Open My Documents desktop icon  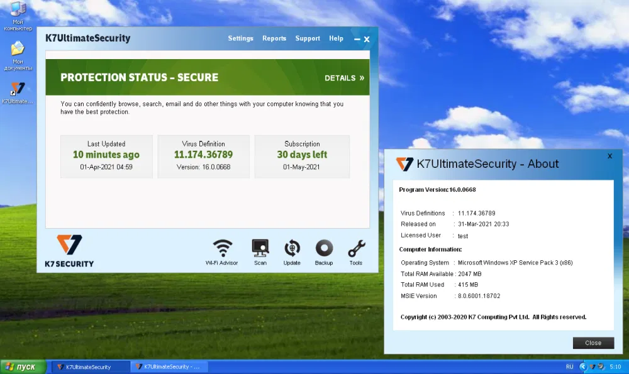[x=18, y=56]
